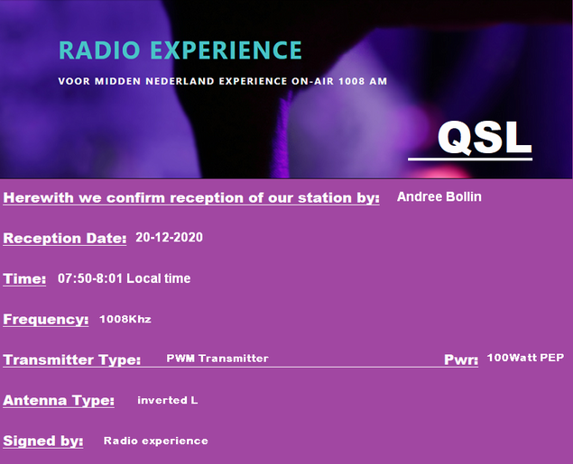This screenshot has height=464, width=573.
Task: Click the Pwr label
Action: [461, 359]
